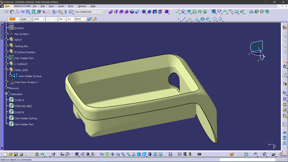The width and height of the screenshot is (288, 162).
Task: Toggle the Shading view mode icon
Action: coord(150,154)
